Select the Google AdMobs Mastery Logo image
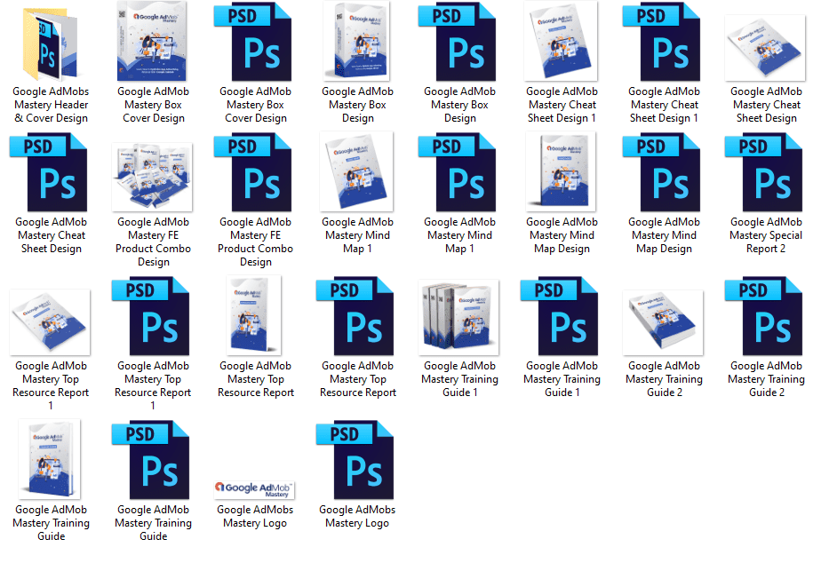The height and width of the screenshot is (563, 813). 254,490
